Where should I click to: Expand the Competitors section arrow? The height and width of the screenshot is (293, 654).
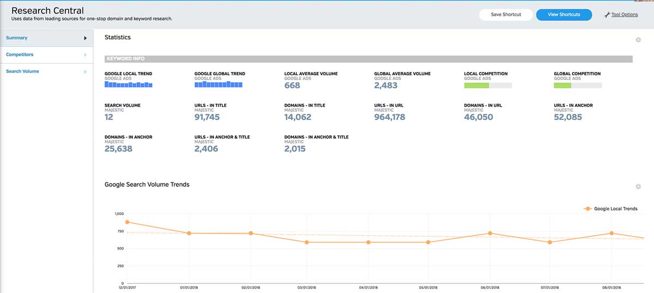click(x=86, y=55)
